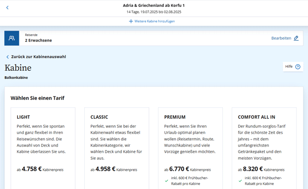
Task: Click chevron before 'Zurück zur Kabinenauswahl'
Action: [x=7, y=57]
